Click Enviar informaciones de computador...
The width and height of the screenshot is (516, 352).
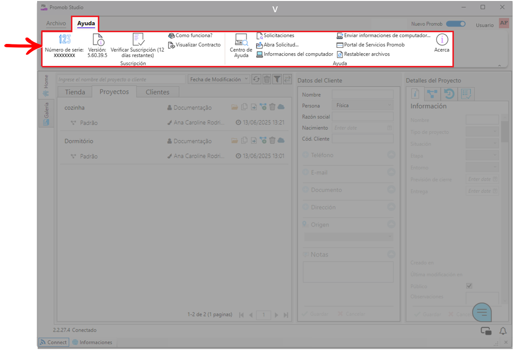(383, 36)
